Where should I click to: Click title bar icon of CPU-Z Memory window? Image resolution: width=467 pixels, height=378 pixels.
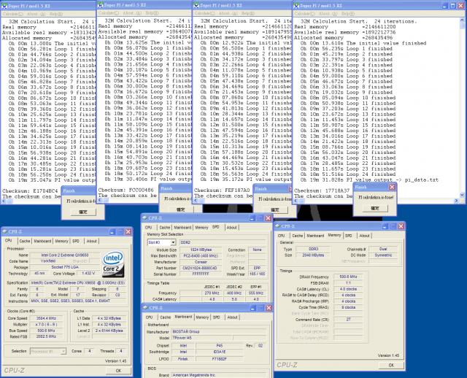(x=277, y=226)
